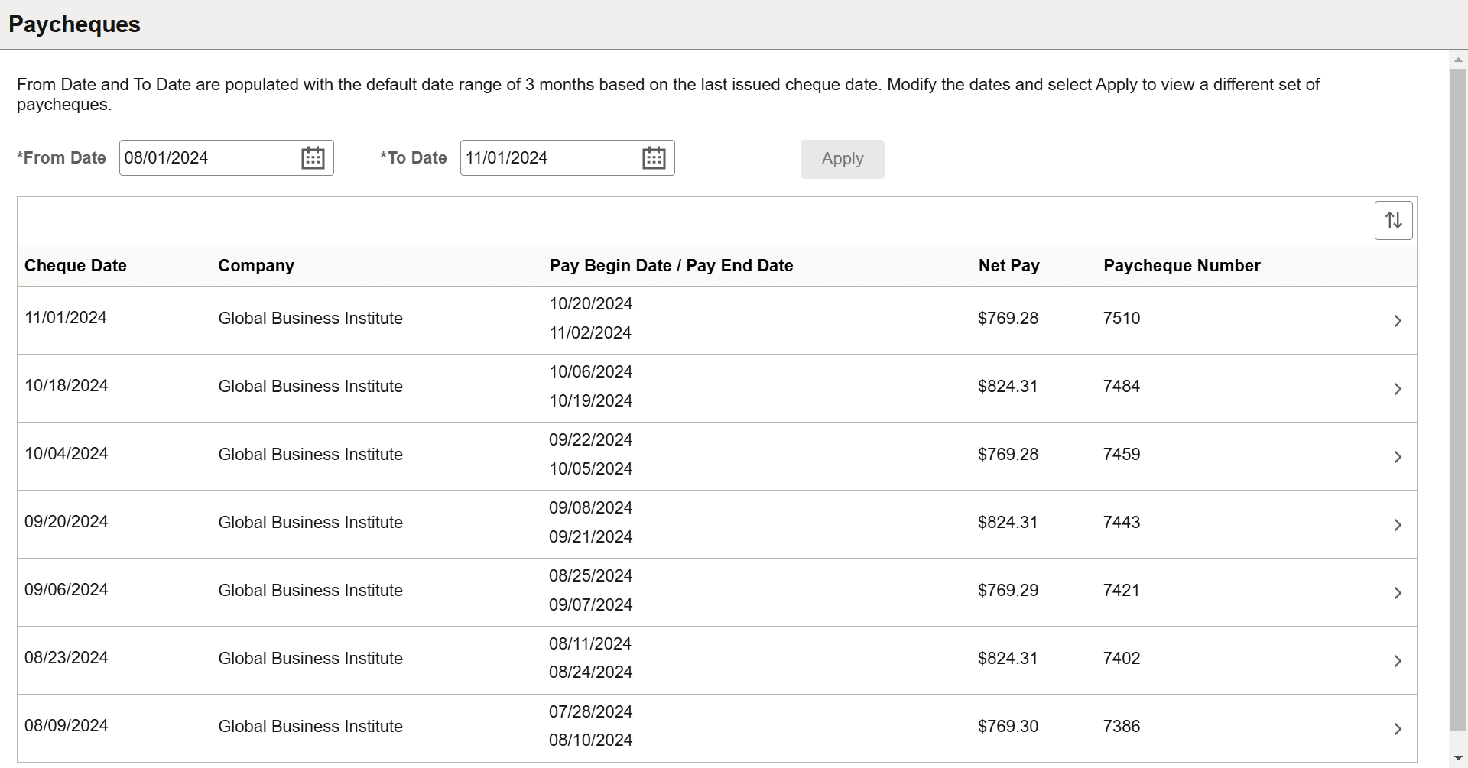This screenshot has width=1468, height=768.
Task: Select the Paycheque Number column header
Action: tap(1181, 266)
